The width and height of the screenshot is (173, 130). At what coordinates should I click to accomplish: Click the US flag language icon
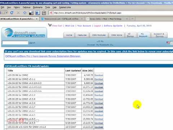click(x=168, y=43)
